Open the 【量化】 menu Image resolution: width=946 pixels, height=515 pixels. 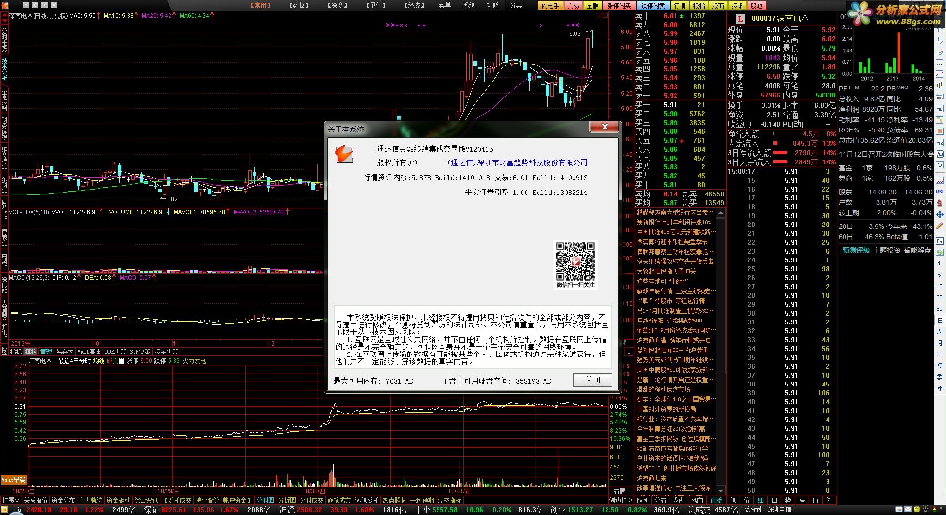click(x=376, y=5)
